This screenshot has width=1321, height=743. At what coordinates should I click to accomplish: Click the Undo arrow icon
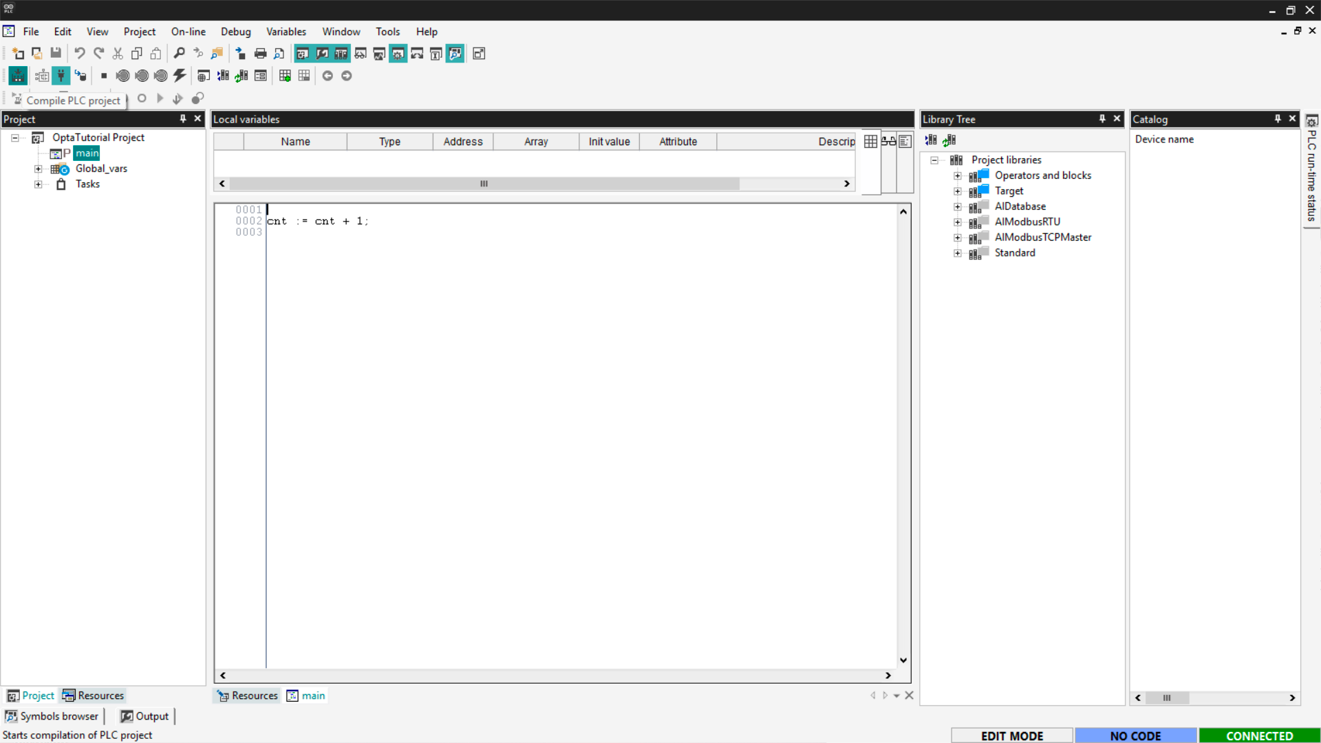click(80, 54)
